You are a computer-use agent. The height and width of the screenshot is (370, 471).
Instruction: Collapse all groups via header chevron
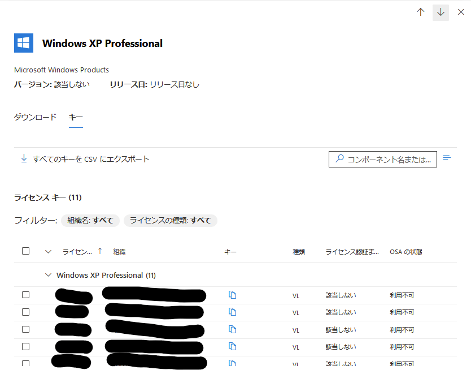[48, 252]
